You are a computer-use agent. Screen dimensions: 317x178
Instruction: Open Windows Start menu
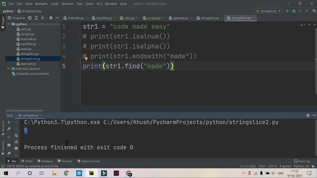(6, 173)
